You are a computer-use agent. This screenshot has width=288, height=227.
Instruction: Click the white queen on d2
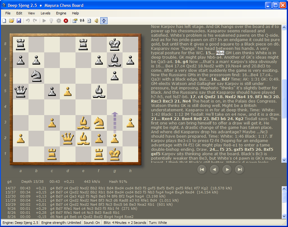click(x=68, y=139)
